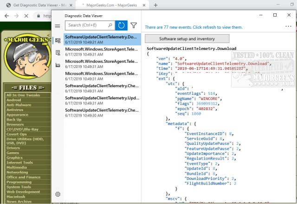The height and width of the screenshot is (204, 297).
Task: Open the hamburger navigation menu
Action: click(58, 26)
